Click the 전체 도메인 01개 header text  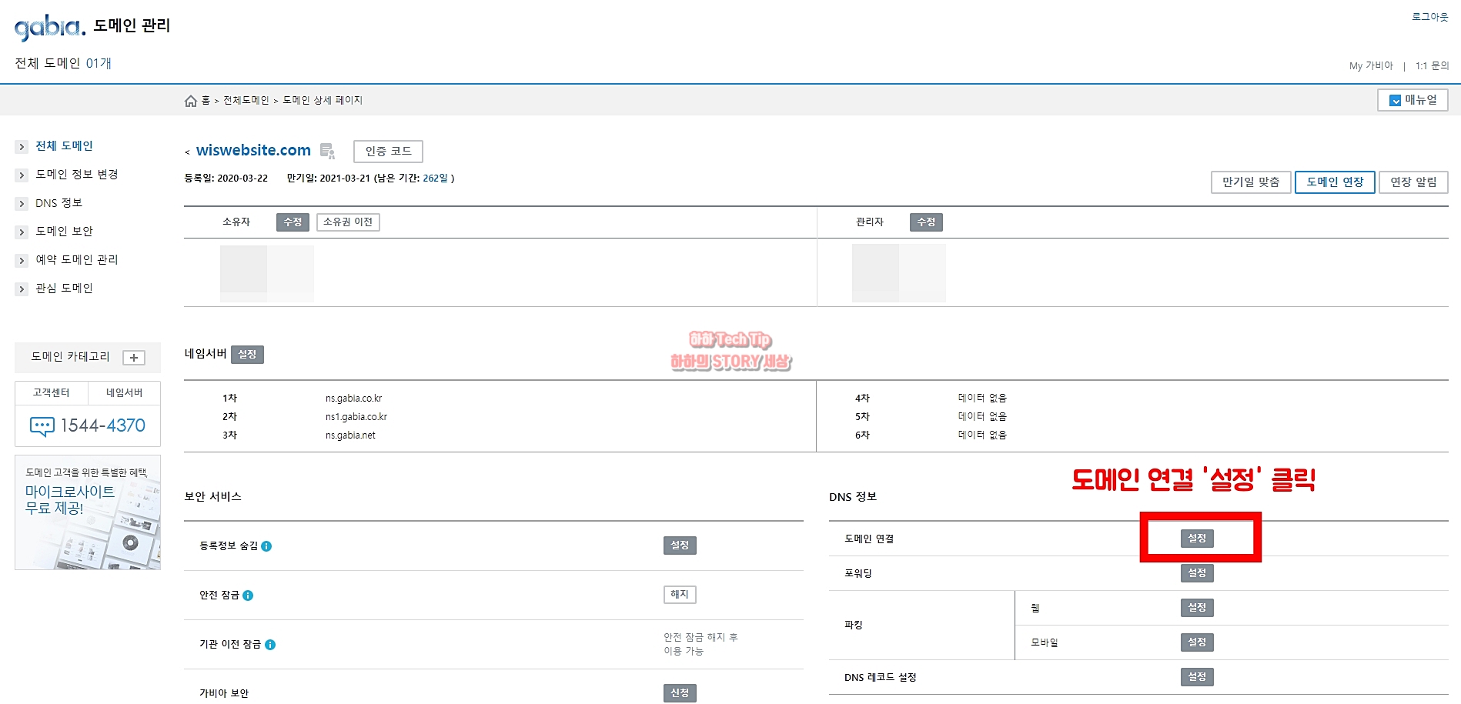[x=63, y=63]
